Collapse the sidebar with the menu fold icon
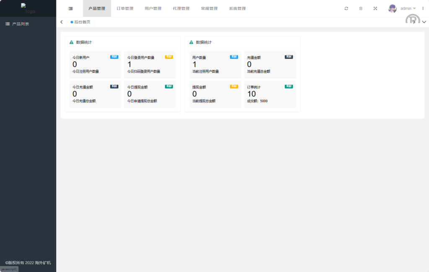 coord(70,8)
